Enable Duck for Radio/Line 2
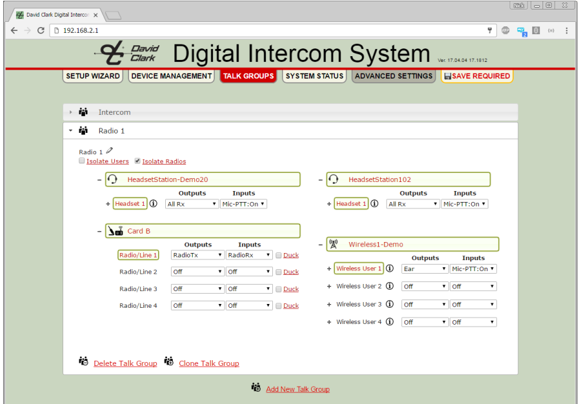Screen dimensions: 580x404 pos(279,272)
